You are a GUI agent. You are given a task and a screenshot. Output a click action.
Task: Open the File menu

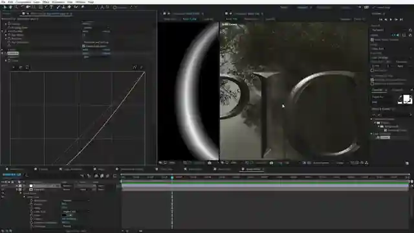pyautogui.click(x=3, y=2)
